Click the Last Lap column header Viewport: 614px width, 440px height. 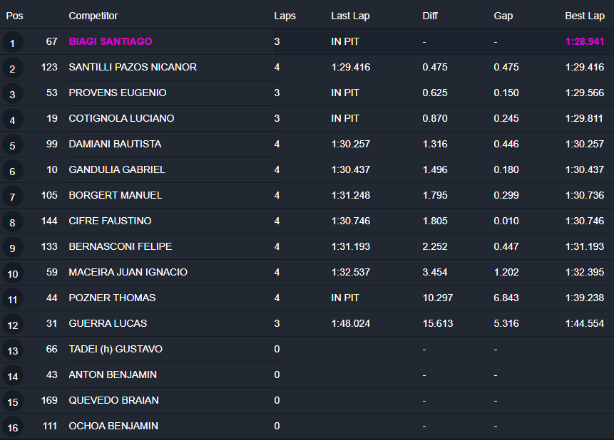point(350,16)
